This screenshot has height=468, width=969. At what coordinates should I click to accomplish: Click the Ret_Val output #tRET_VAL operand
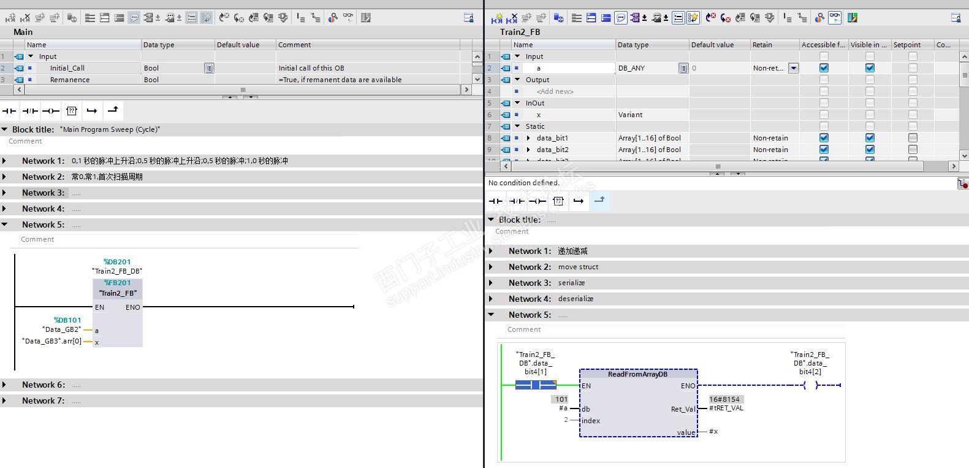(726, 409)
